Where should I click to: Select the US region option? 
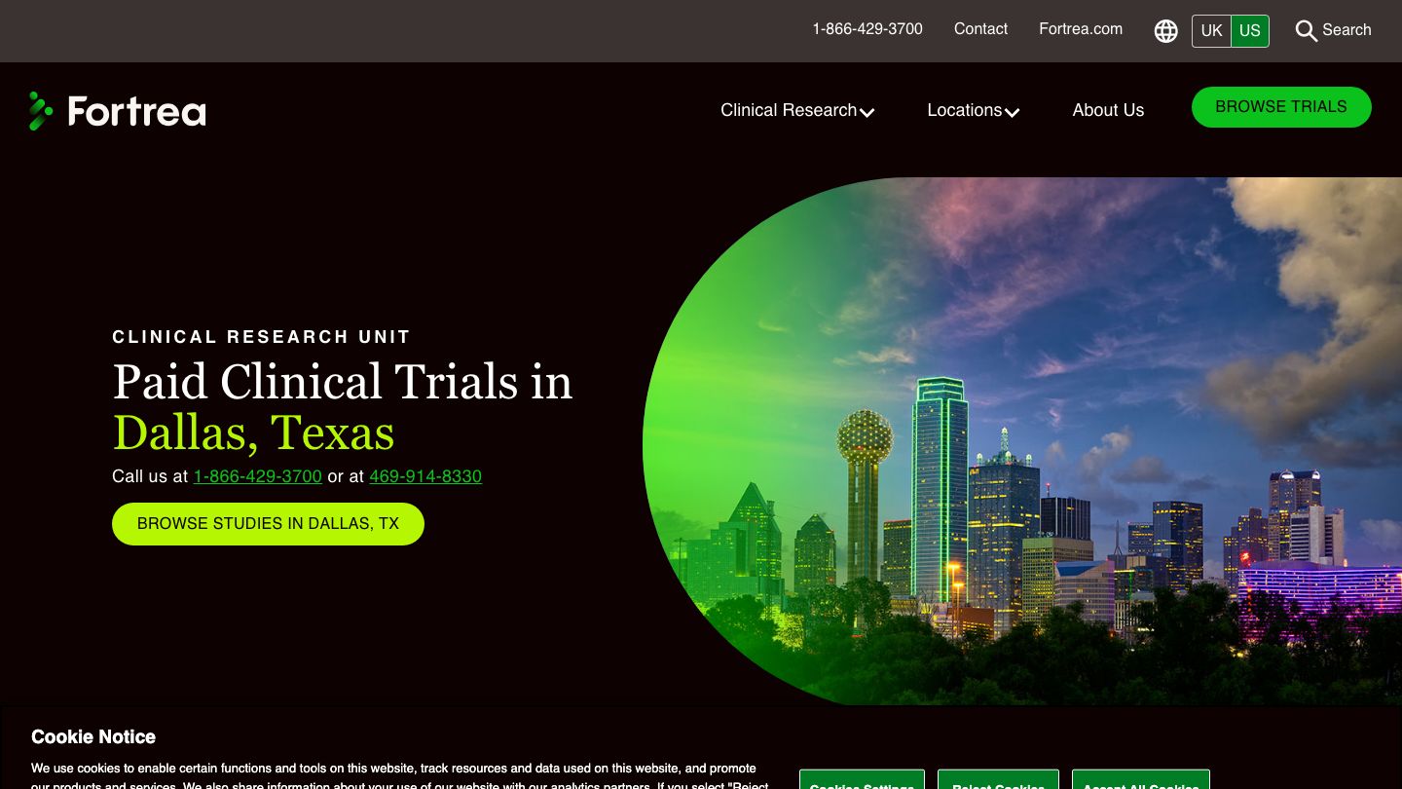(x=1249, y=31)
